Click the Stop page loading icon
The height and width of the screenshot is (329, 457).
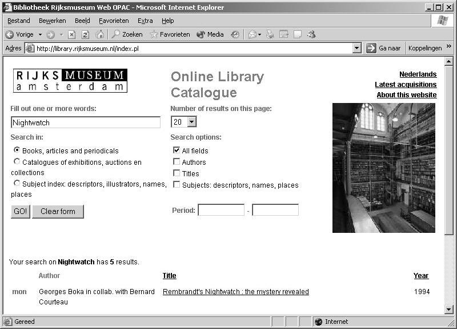71,35
